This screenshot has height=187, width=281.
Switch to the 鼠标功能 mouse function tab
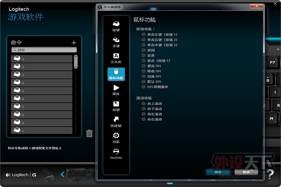(x=116, y=74)
